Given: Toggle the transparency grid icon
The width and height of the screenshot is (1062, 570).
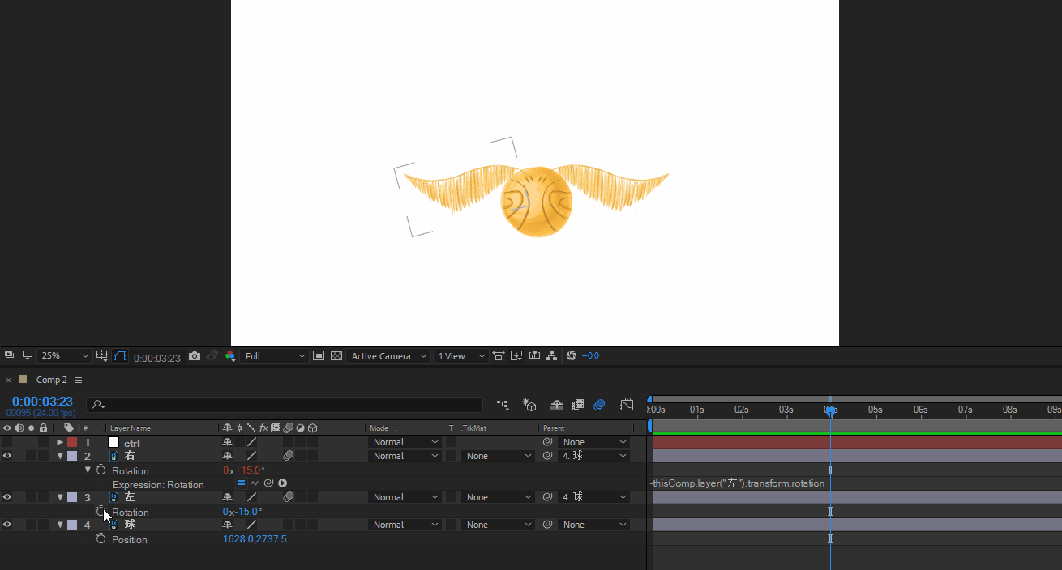Looking at the screenshot, I should click(x=336, y=355).
